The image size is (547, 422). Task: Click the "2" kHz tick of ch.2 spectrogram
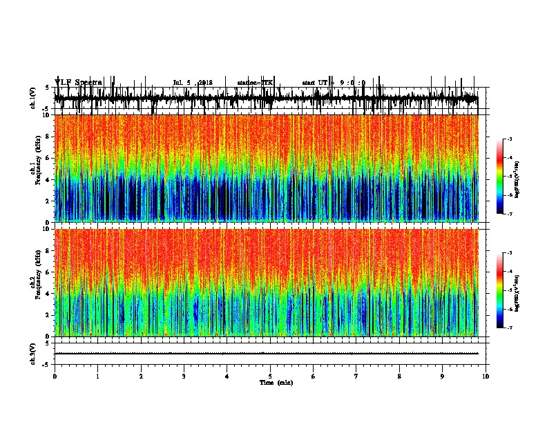[x=48, y=315]
